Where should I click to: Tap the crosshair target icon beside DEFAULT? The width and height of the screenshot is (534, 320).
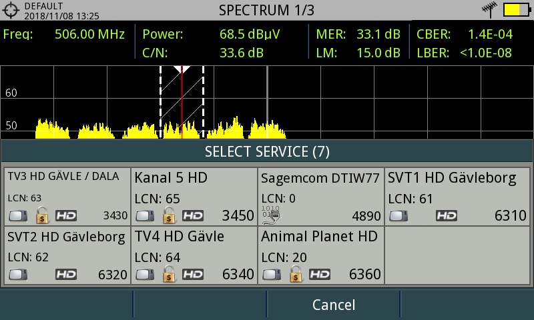(11, 10)
